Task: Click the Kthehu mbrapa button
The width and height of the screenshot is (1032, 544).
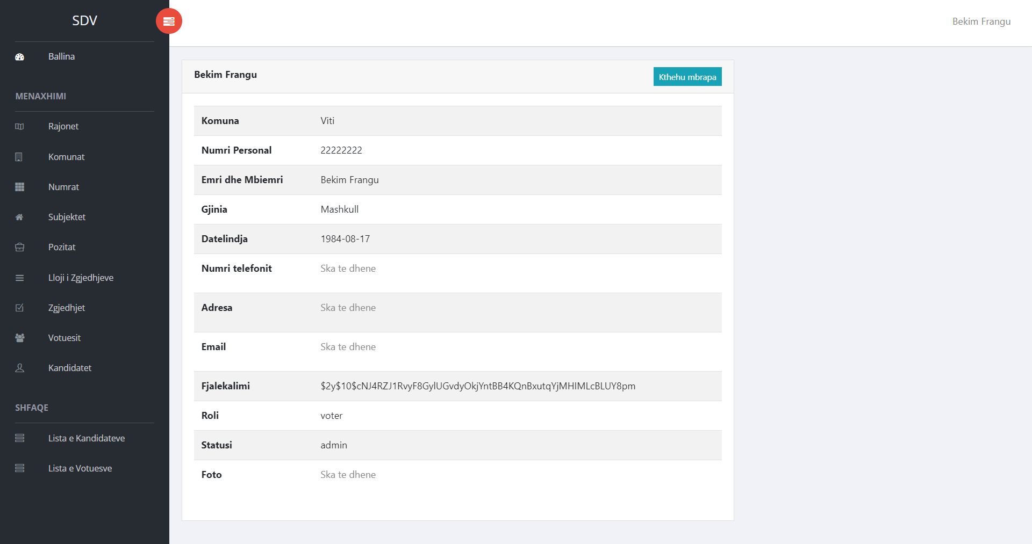Action: pos(687,77)
